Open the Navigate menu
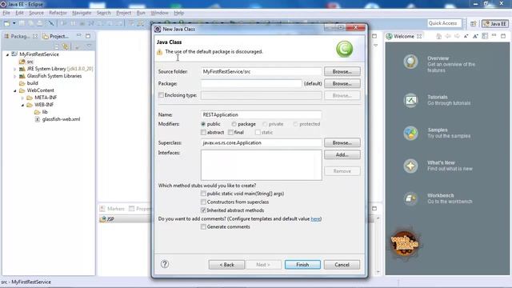 (x=82, y=13)
